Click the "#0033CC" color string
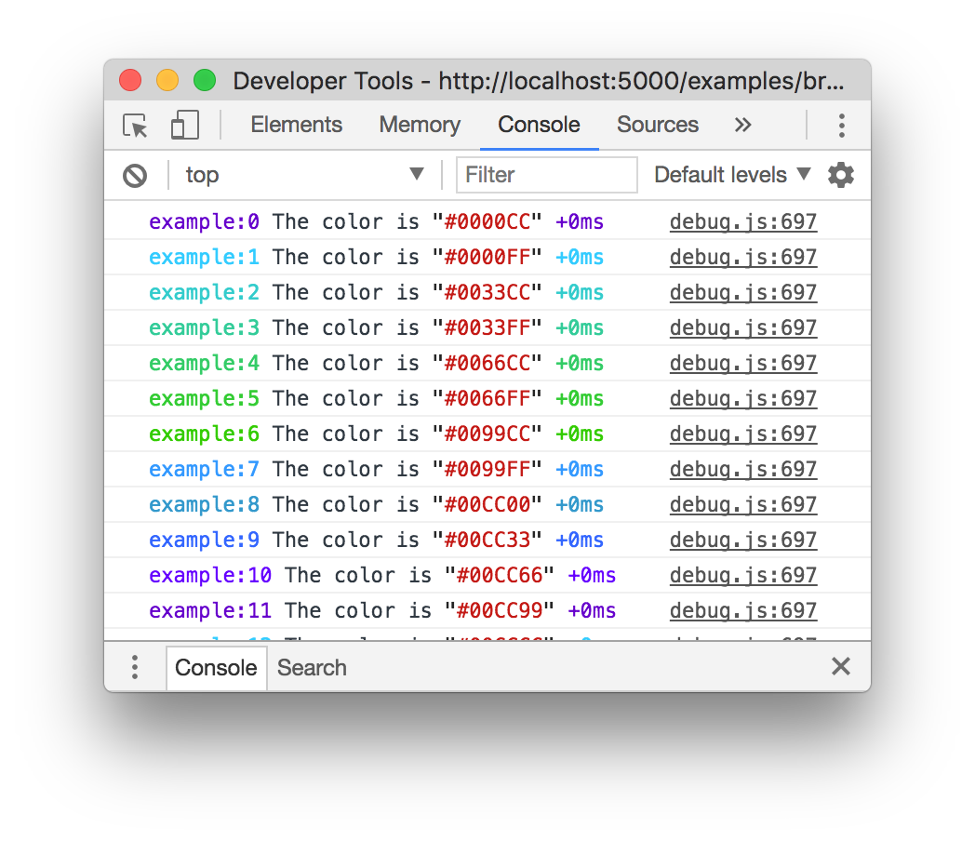This screenshot has height=841, width=975. pyautogui.click(x=487, y=293)
